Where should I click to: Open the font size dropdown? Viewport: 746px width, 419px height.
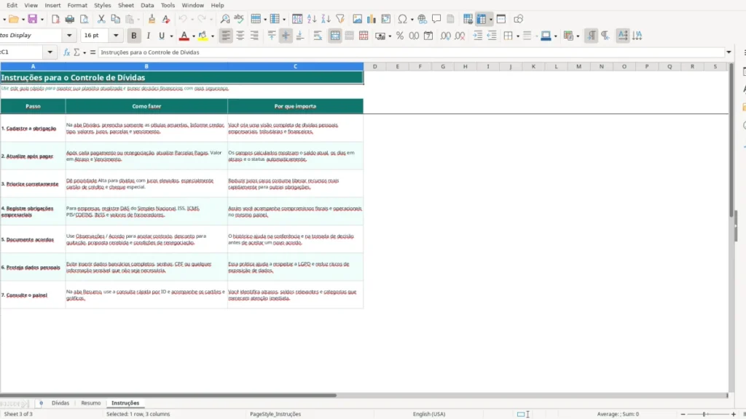[116, 36]
